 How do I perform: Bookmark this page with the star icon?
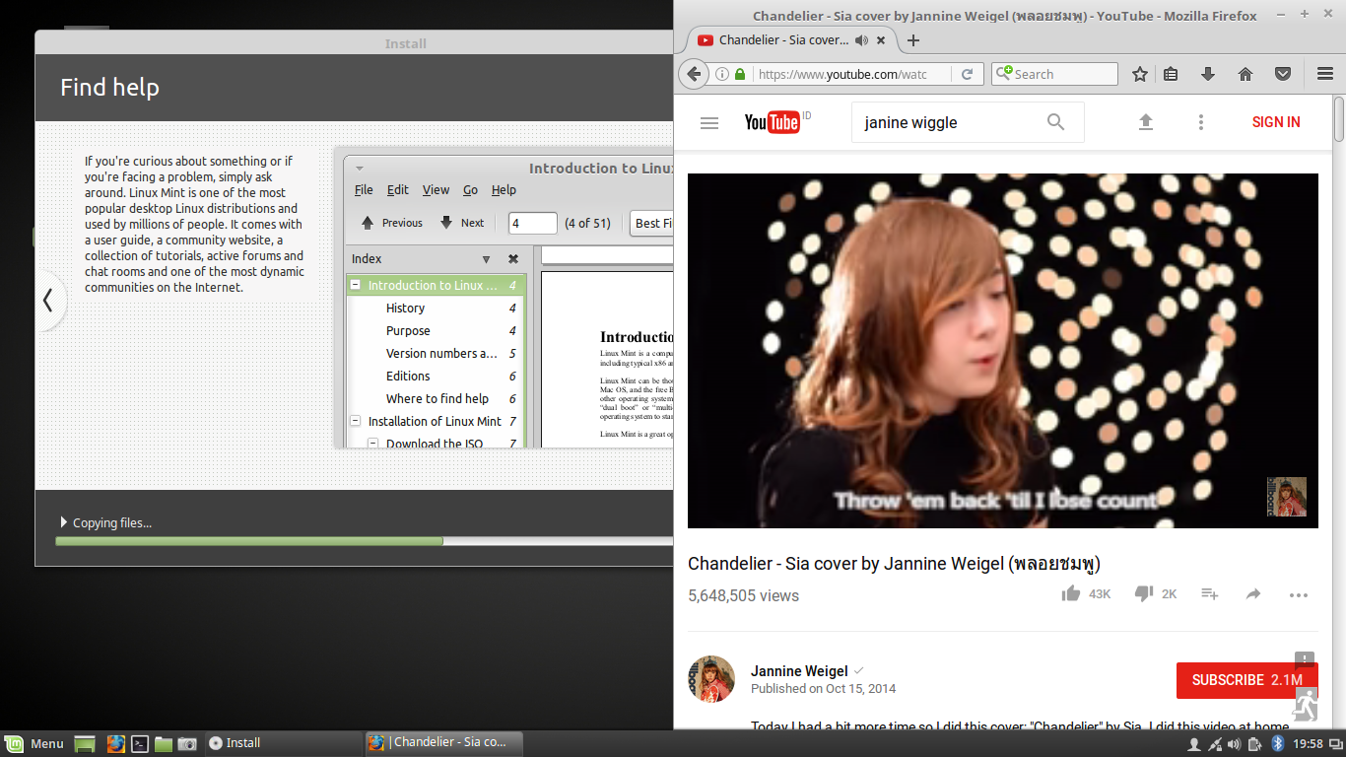(x=1140, y=74)
